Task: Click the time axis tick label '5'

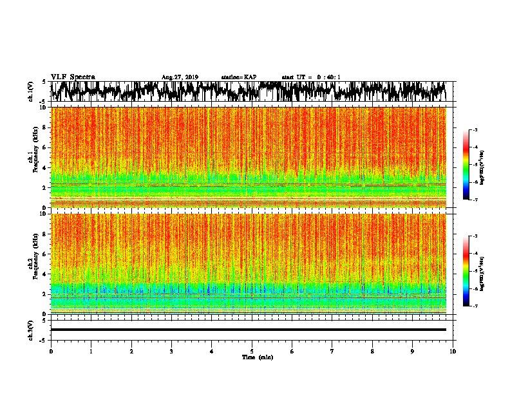Action: tap(252, 352)
